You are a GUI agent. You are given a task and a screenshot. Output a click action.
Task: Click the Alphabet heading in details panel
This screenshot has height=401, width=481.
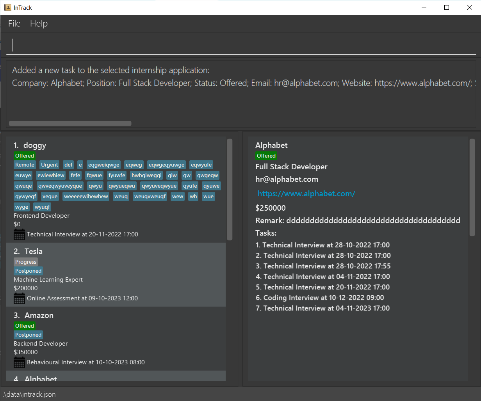[x=271, y=145]
